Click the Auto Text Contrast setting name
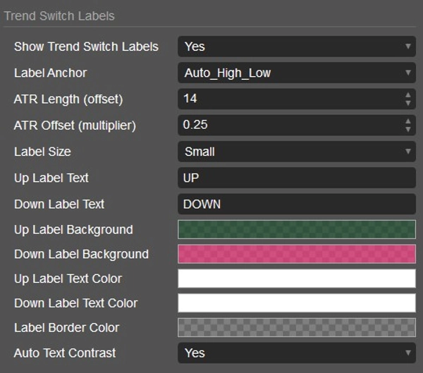The image size is (423, 373). [65, 353]
